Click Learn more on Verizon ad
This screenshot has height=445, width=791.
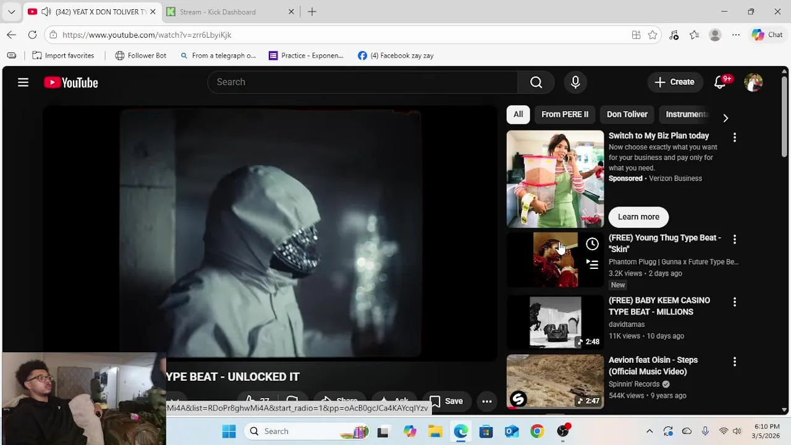click(x=638, y=217)
